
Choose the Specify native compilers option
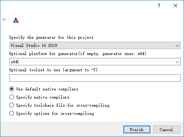[11, 97]
